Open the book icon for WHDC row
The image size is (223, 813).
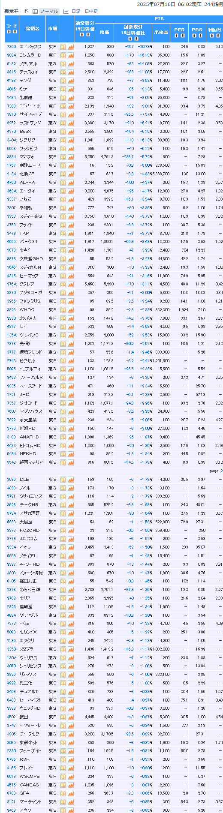click(63, 309)
